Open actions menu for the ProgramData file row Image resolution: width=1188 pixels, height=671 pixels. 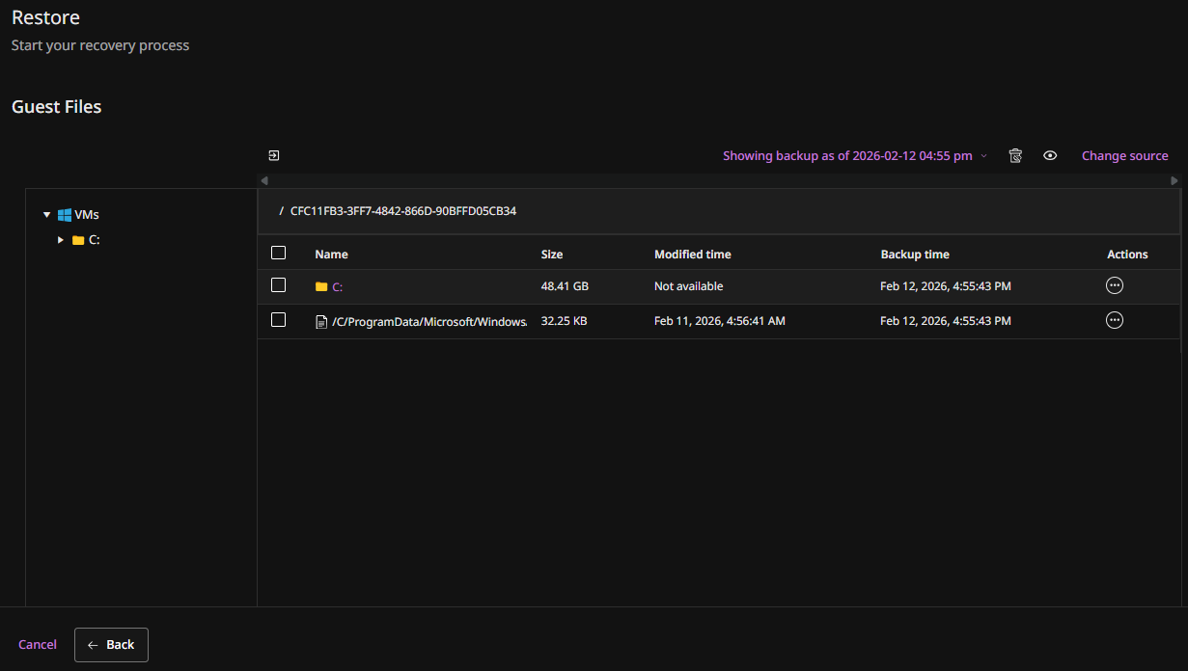coord(1115,320)
